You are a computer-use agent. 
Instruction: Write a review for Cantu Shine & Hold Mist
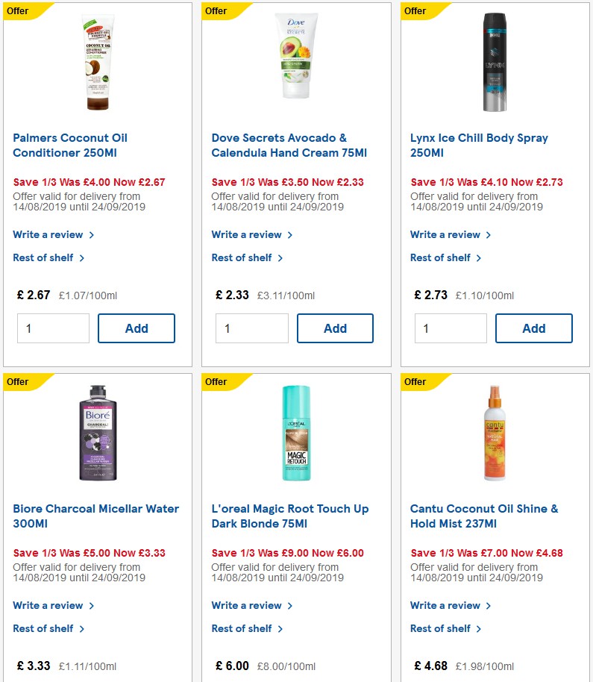[446, 605]
